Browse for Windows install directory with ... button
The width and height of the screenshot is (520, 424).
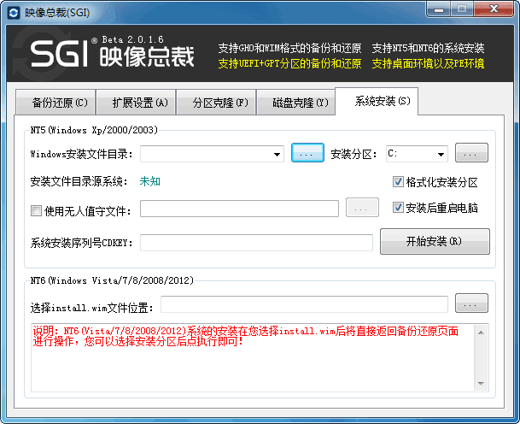tap(307, 153)
